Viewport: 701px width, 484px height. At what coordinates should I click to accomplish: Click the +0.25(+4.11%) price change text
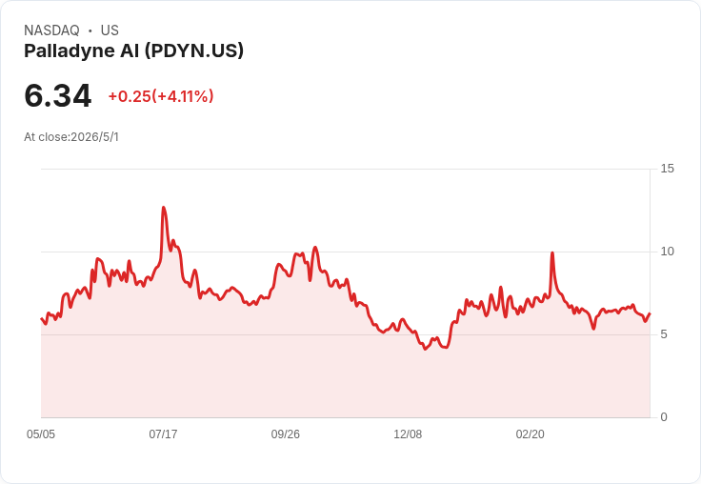pyautogui.click(x=161, y=96)
